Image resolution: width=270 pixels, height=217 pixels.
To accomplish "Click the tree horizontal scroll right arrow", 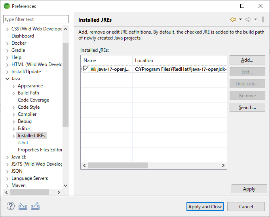I will (x=59, y=192).
